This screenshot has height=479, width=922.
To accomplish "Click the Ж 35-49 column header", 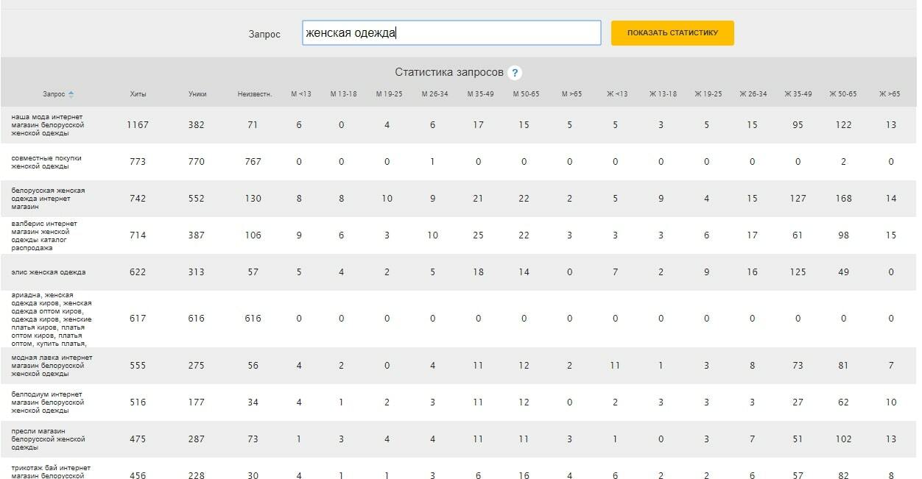I will point(798,94).
